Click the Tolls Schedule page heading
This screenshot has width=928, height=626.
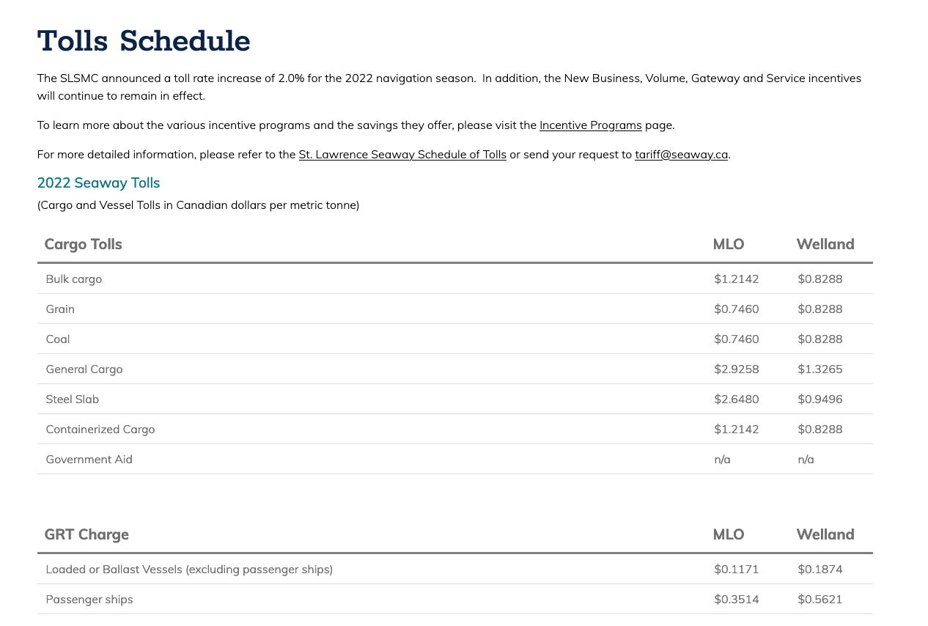[x=144, y=41]
